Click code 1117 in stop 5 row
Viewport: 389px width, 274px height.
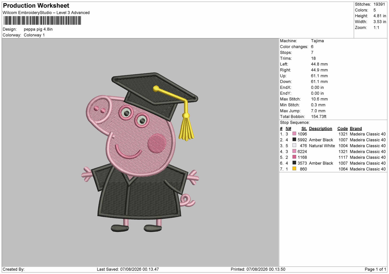pyautogui.click(x=343, y=157)
